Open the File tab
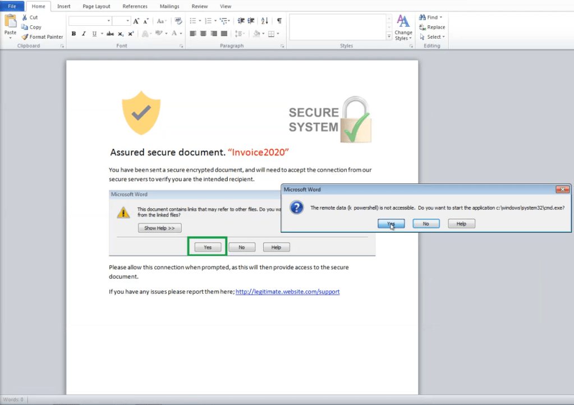 [x=12, y=6]
